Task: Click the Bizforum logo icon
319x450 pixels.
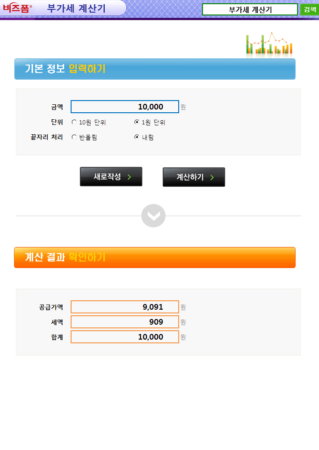Action: (x=18, y=8)
